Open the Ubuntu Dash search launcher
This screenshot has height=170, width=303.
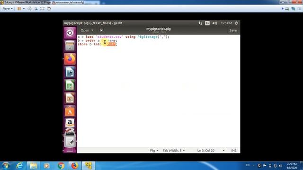pyautogui.click(x=70, y=33)
